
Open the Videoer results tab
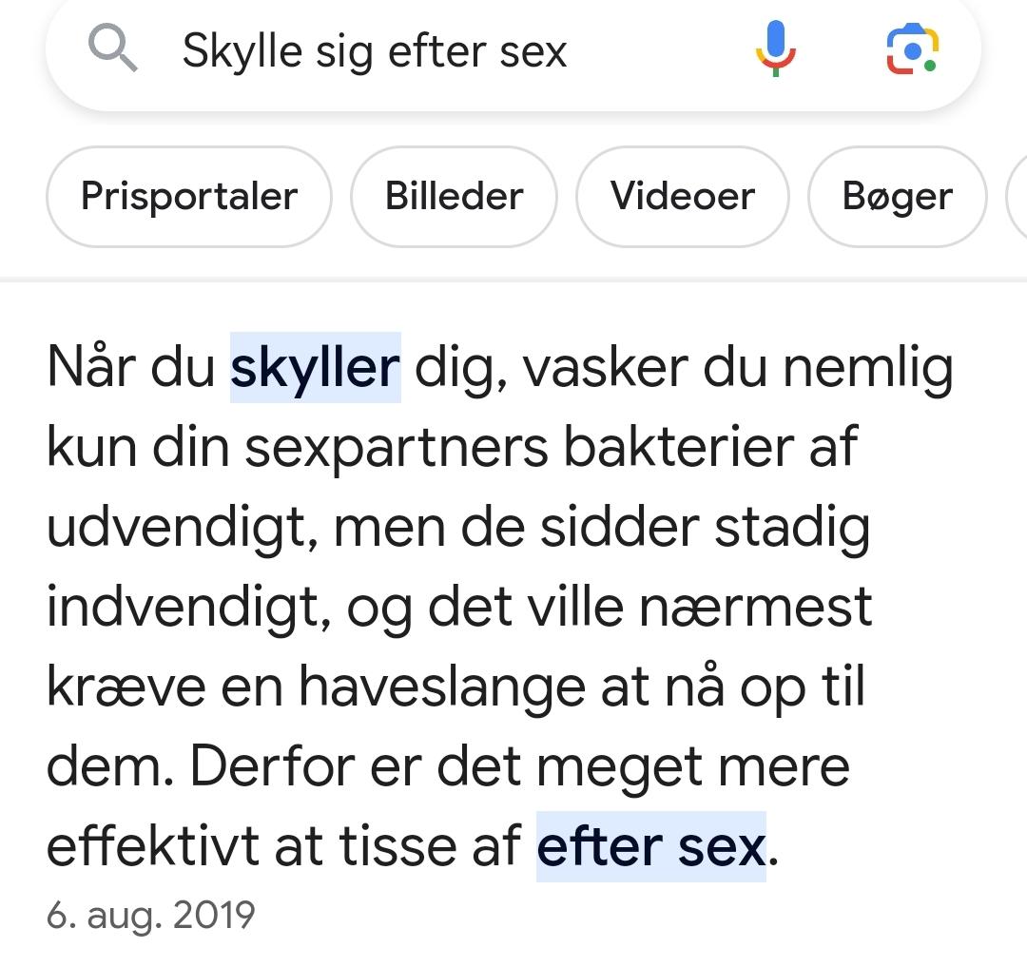(x=683, y=197)
